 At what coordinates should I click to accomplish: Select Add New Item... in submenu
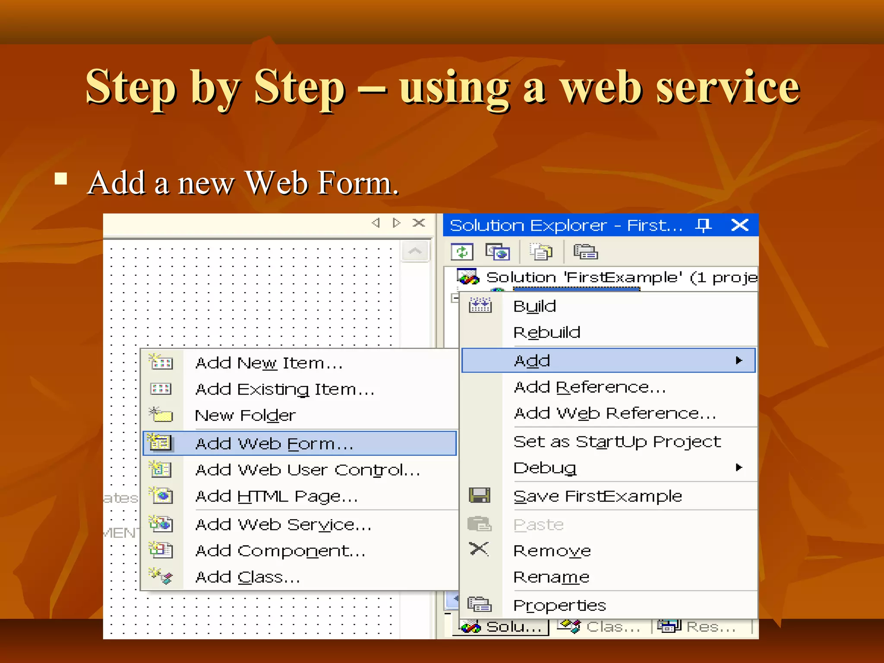(x=300, y=363)
